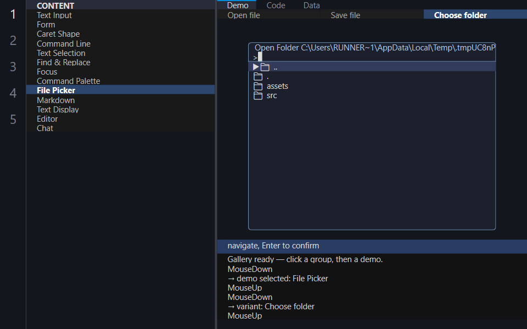Screen dimensions: 527x329
Task: Open the Markdown demo
Action: click(x=120, y=100)
